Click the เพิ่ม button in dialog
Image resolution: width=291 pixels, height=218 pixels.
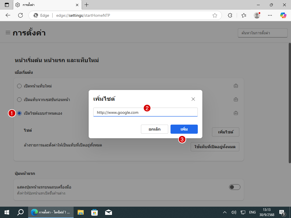coord(184,129)
